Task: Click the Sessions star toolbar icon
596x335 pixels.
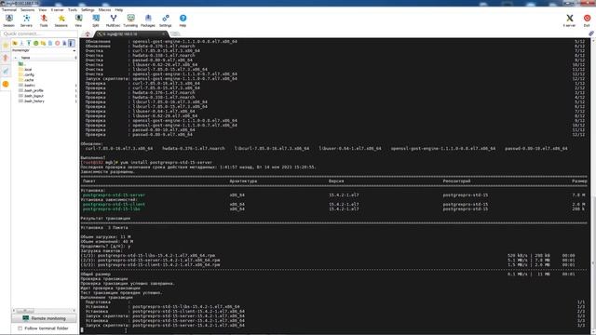Action: pos(61,20)
